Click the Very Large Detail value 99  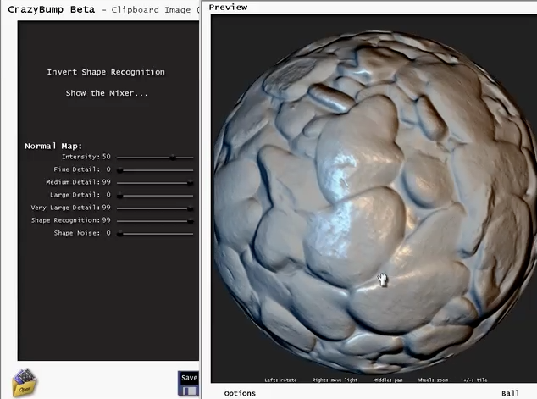(x=107, y=208)
